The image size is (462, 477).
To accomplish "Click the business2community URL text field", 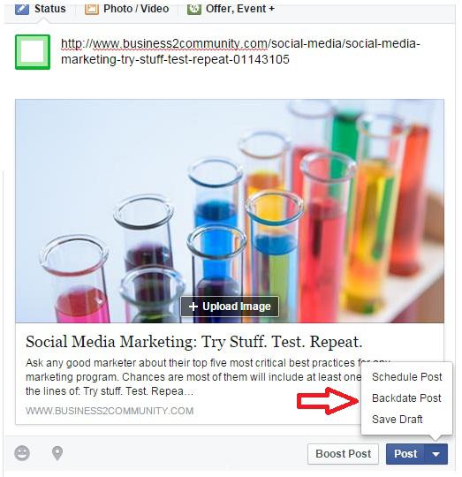I will tap(240, 51).
